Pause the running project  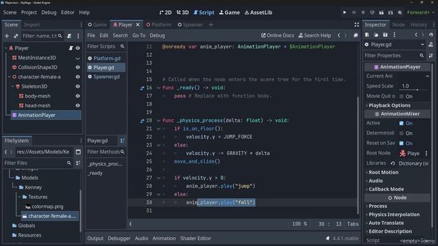click(x=354, y=12)
